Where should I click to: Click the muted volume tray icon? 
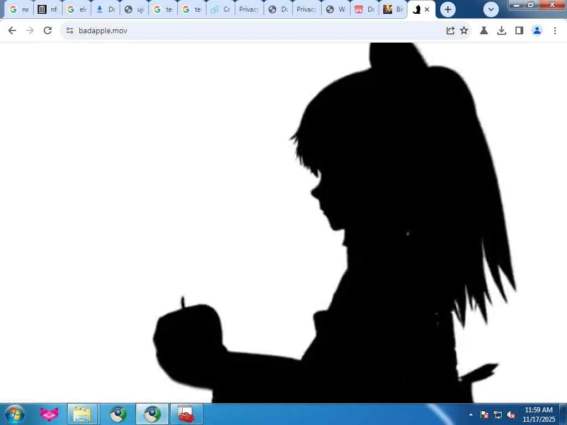[511, 414]
